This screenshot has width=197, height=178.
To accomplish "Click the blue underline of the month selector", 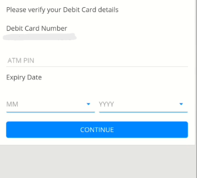I will tap(51, 112).
